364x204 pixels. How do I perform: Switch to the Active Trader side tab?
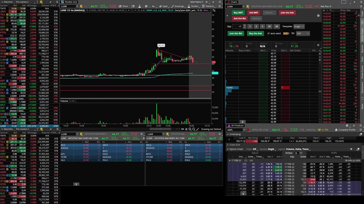click(362, 35)
